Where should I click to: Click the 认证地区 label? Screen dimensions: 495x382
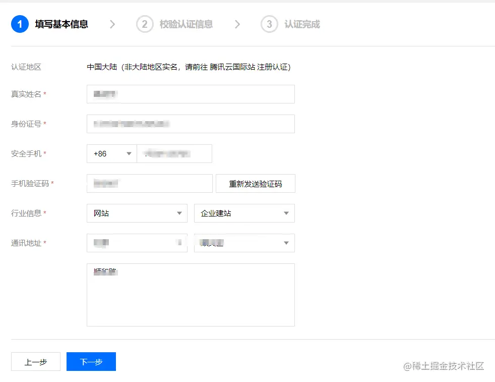[26, 67]
